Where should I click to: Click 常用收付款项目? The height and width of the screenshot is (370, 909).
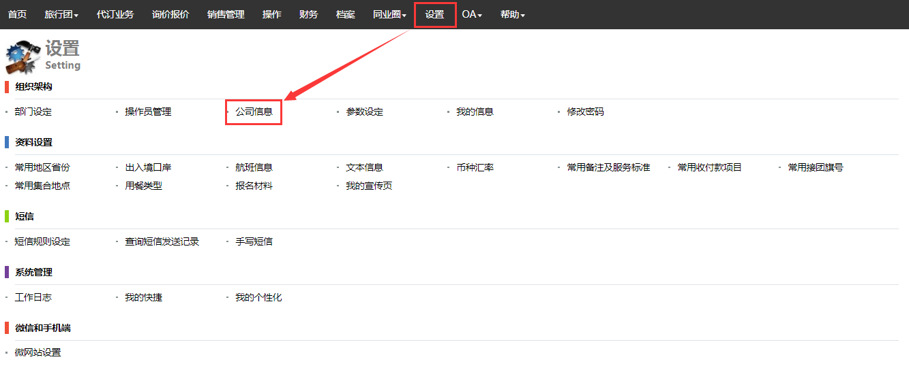coord(709,167)
